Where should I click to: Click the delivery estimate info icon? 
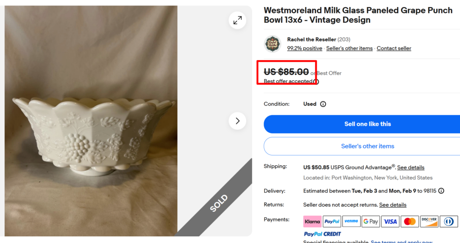441,191
